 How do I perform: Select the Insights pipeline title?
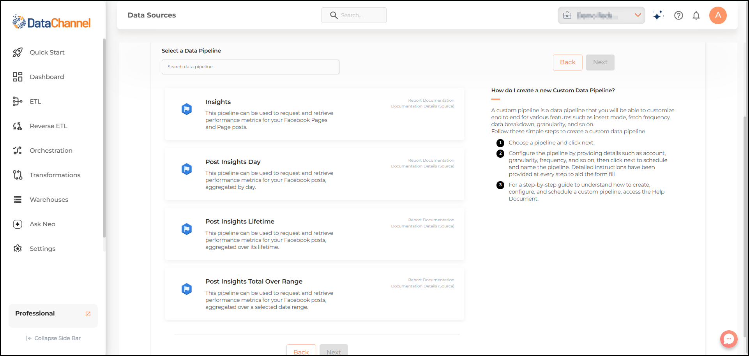tap(218, 102)
